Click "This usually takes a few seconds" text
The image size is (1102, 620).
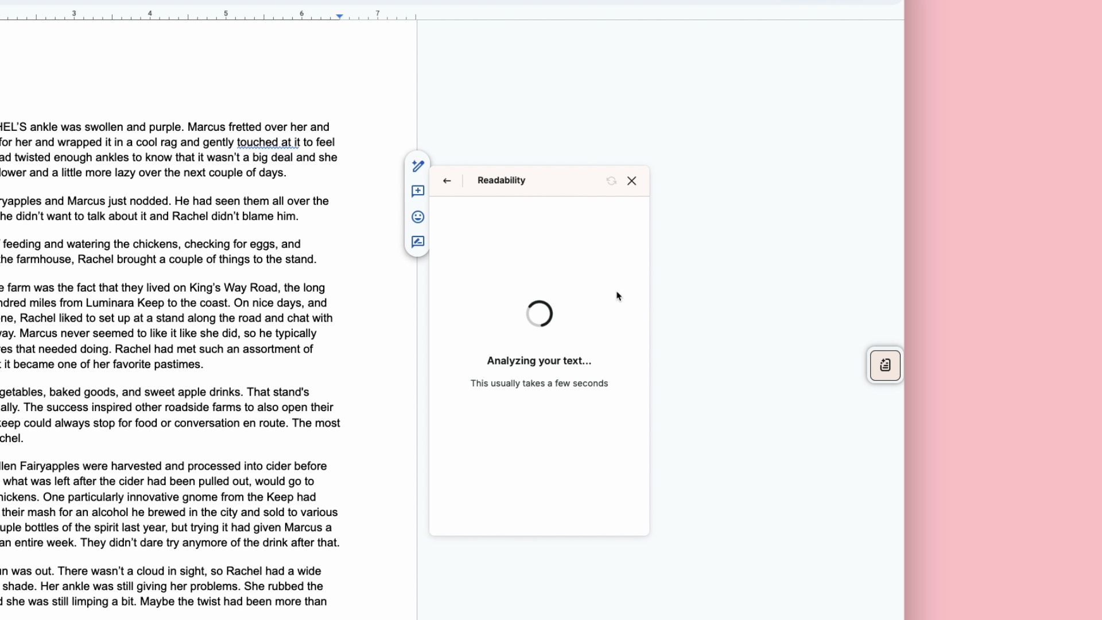point(539,383)
